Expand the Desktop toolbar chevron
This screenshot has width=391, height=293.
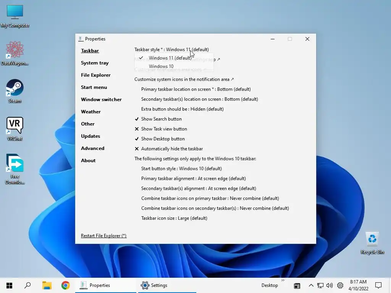click(x=283, y=280)
